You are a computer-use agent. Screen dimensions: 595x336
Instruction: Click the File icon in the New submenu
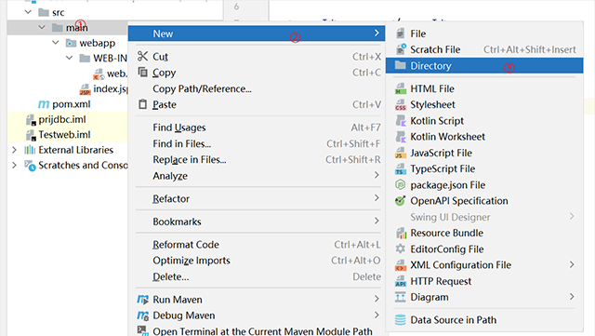tap(401, 34)
